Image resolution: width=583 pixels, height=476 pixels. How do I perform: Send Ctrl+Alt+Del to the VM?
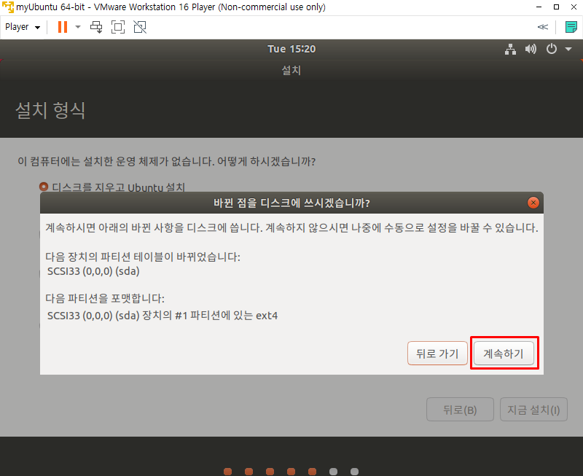point(96,27)
